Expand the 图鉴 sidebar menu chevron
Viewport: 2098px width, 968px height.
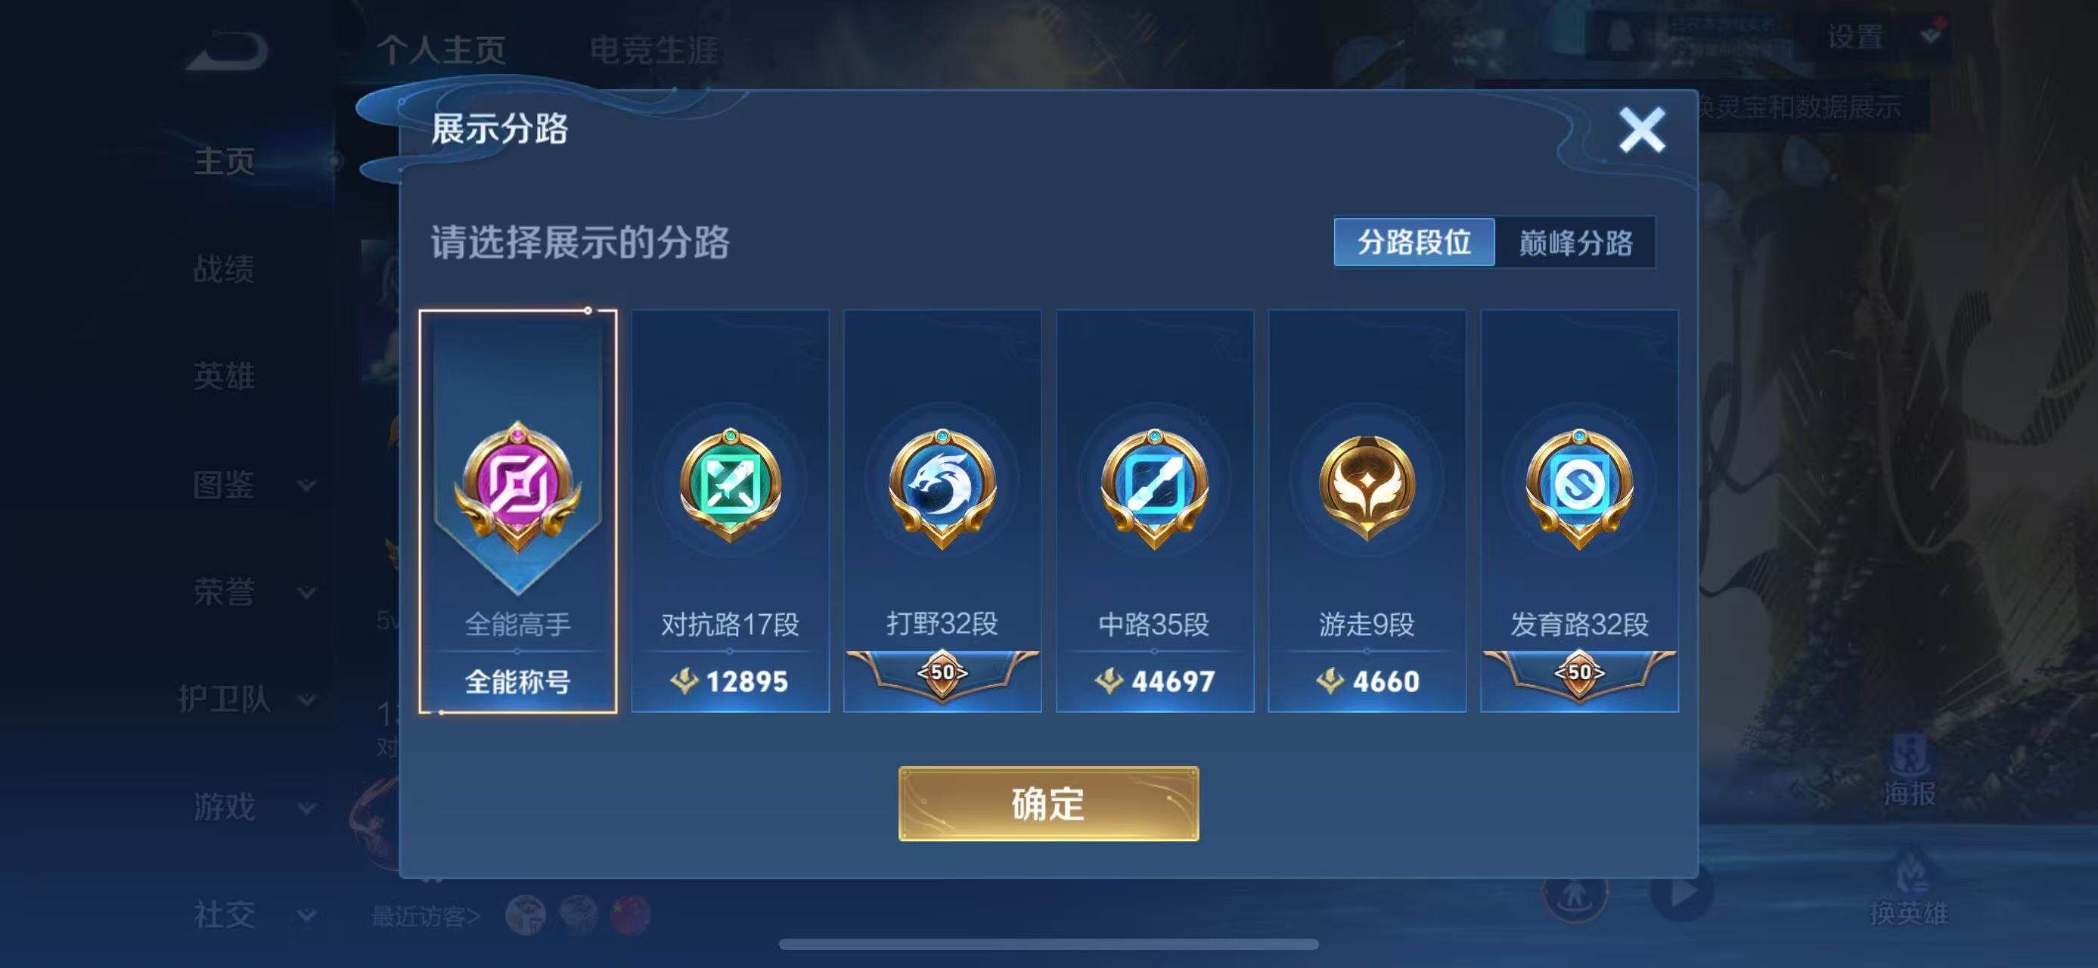point(306,486)
